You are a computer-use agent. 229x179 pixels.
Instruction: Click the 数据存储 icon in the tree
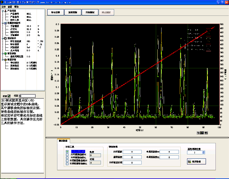coord(6,59)
